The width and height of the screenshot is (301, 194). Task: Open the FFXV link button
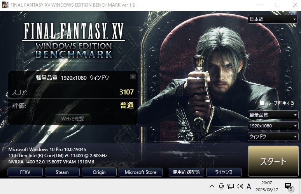(25, 172)
